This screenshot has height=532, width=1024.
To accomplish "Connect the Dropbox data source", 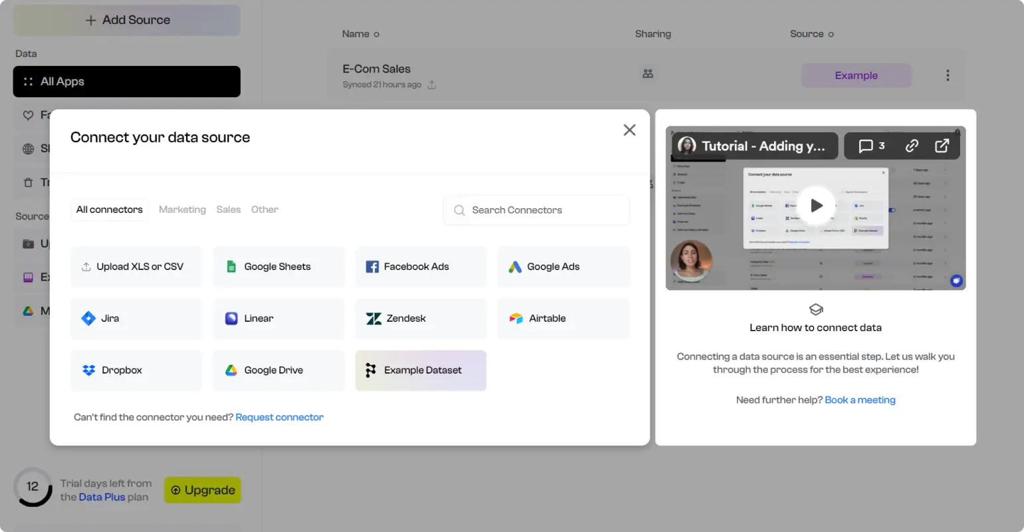I will tap(136, 370).
